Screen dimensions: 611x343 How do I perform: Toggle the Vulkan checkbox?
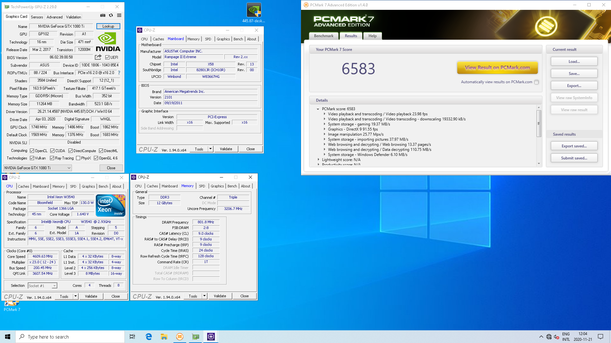click(32, 158)
